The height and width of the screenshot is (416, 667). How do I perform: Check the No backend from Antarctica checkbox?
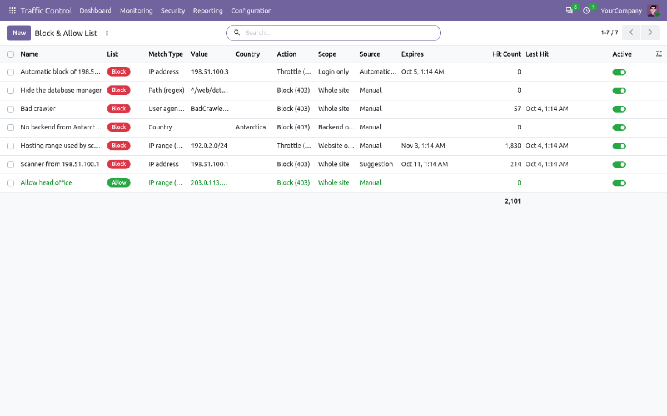click(11, 128)
